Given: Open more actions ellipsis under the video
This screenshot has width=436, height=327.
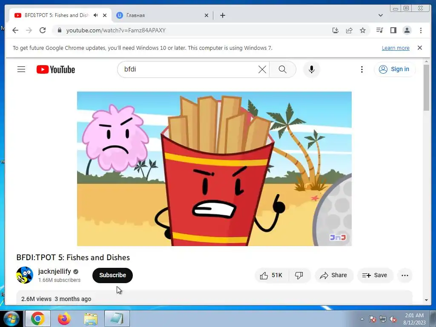Looking at the screenshot, I should pyautogui.click(x=405, y=275).
